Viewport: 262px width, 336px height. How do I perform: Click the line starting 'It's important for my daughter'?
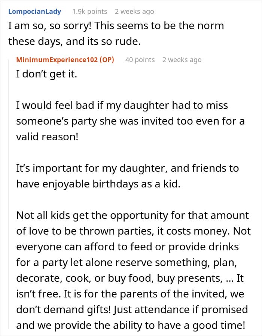(x=127, y=168)
